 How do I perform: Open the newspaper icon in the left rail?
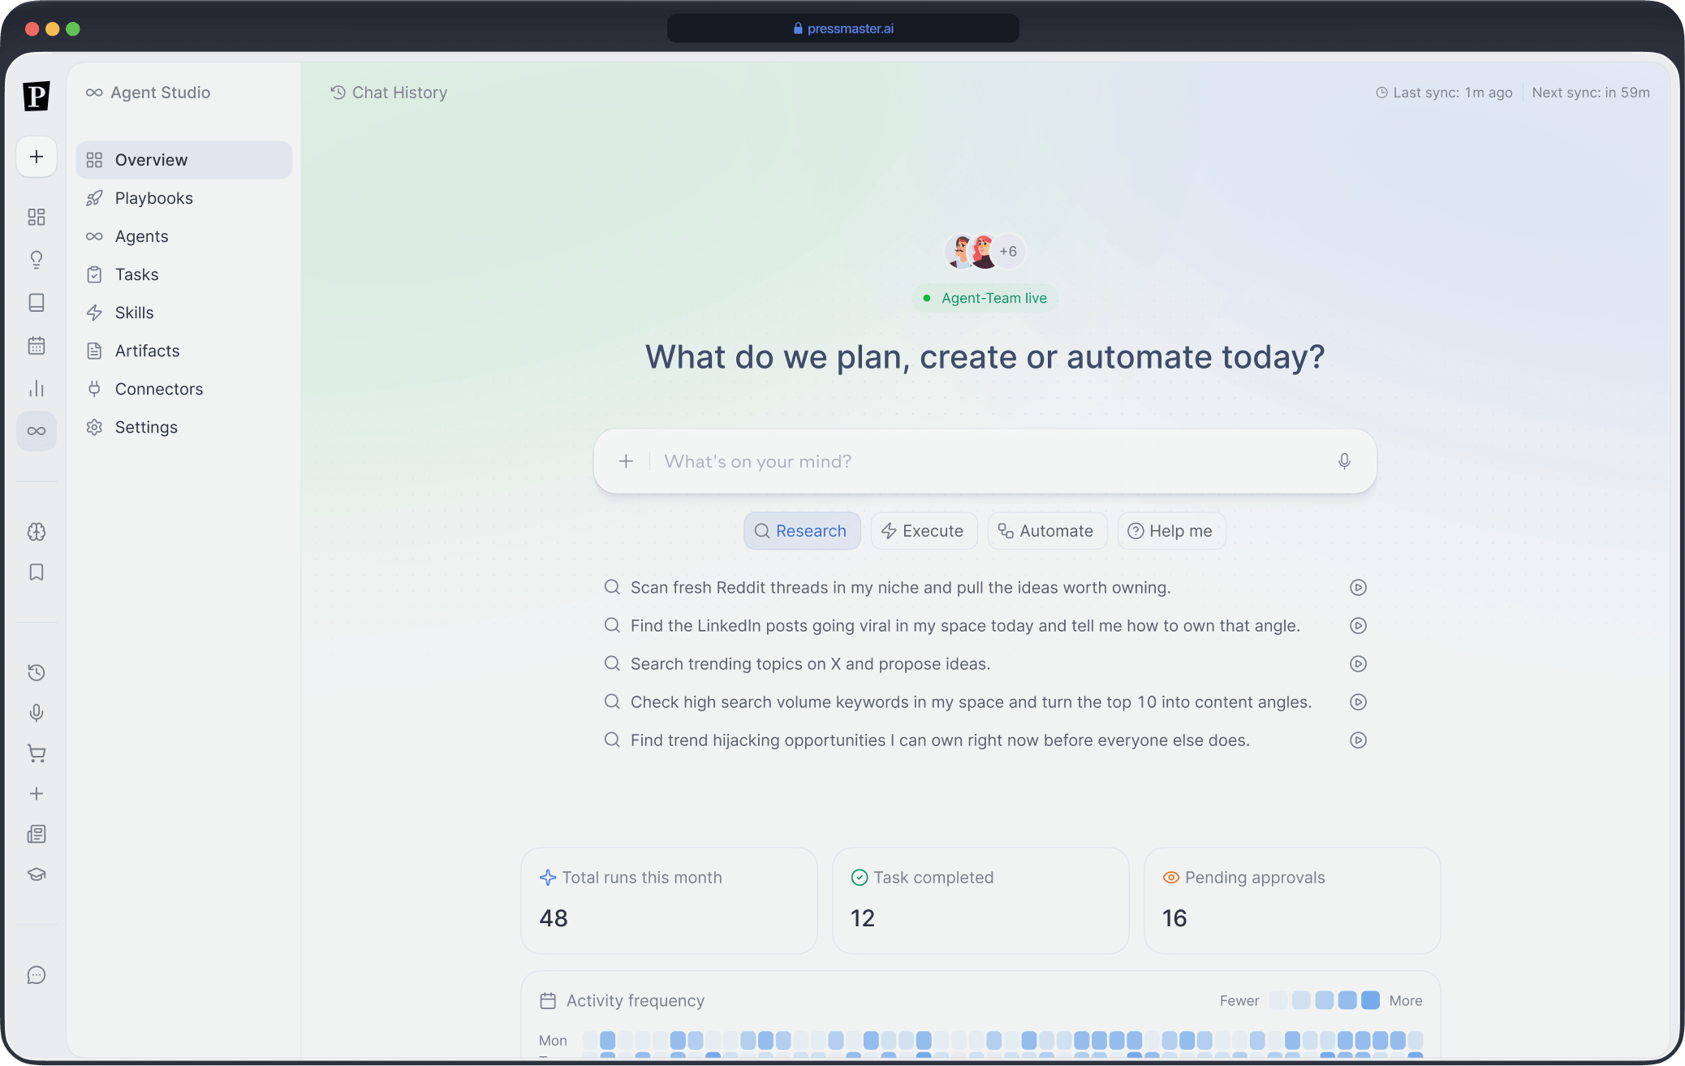point(37,835)
